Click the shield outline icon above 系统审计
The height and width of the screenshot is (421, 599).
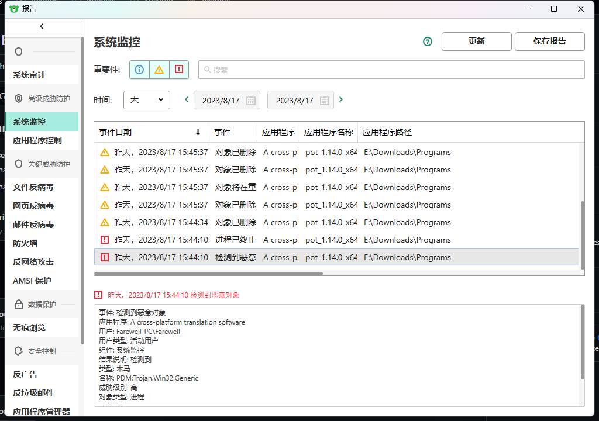(18, 51)
